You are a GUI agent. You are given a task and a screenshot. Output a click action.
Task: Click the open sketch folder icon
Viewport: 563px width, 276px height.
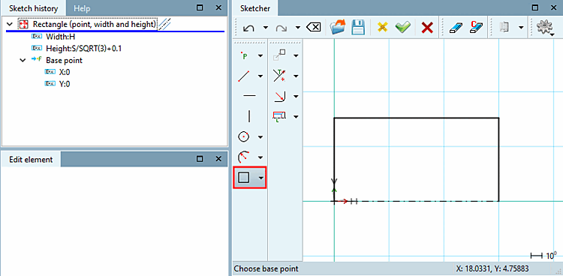click(x=337, y=27)
